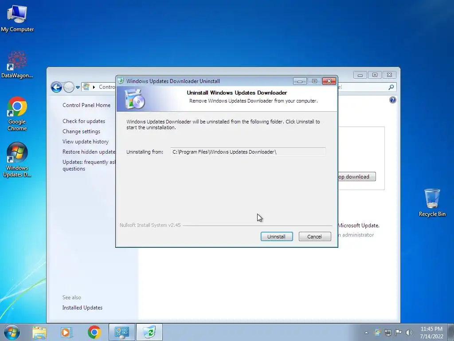Select the Recycle Bin desktop icon

click(432, 202)
